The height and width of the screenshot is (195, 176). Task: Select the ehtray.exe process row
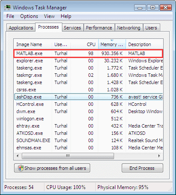pos(88,126)
